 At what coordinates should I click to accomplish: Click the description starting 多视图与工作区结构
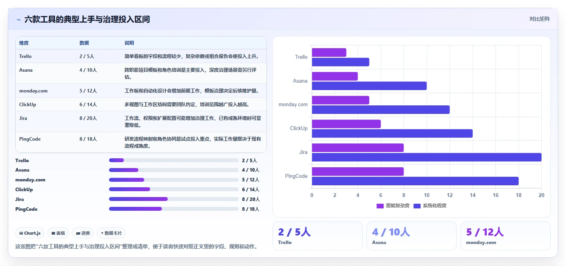tap(187, 105)
